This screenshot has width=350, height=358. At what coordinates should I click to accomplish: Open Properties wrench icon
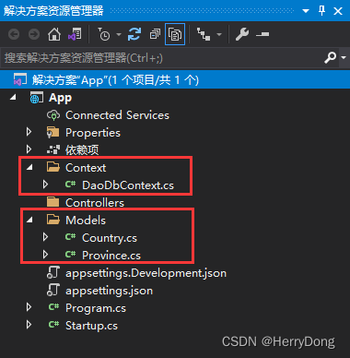click(x=242, y=34)
